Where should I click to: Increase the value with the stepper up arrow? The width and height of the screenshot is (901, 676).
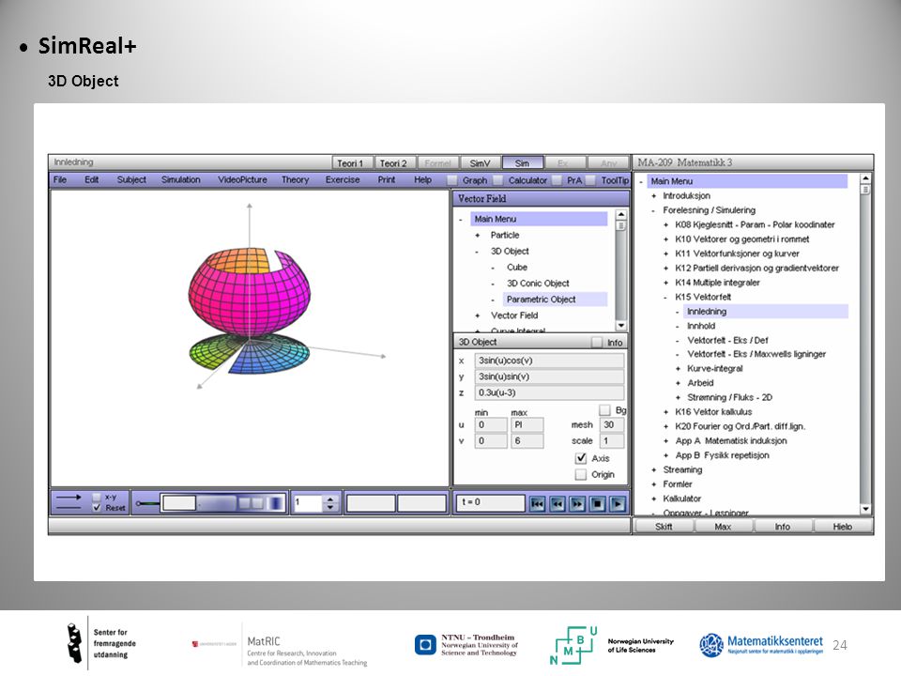tap(329, 499)
